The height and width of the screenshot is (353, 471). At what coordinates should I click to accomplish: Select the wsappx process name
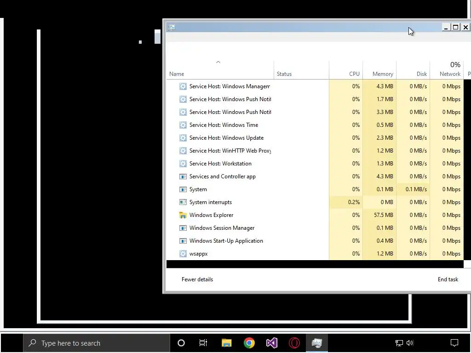[x=198, y=254]
